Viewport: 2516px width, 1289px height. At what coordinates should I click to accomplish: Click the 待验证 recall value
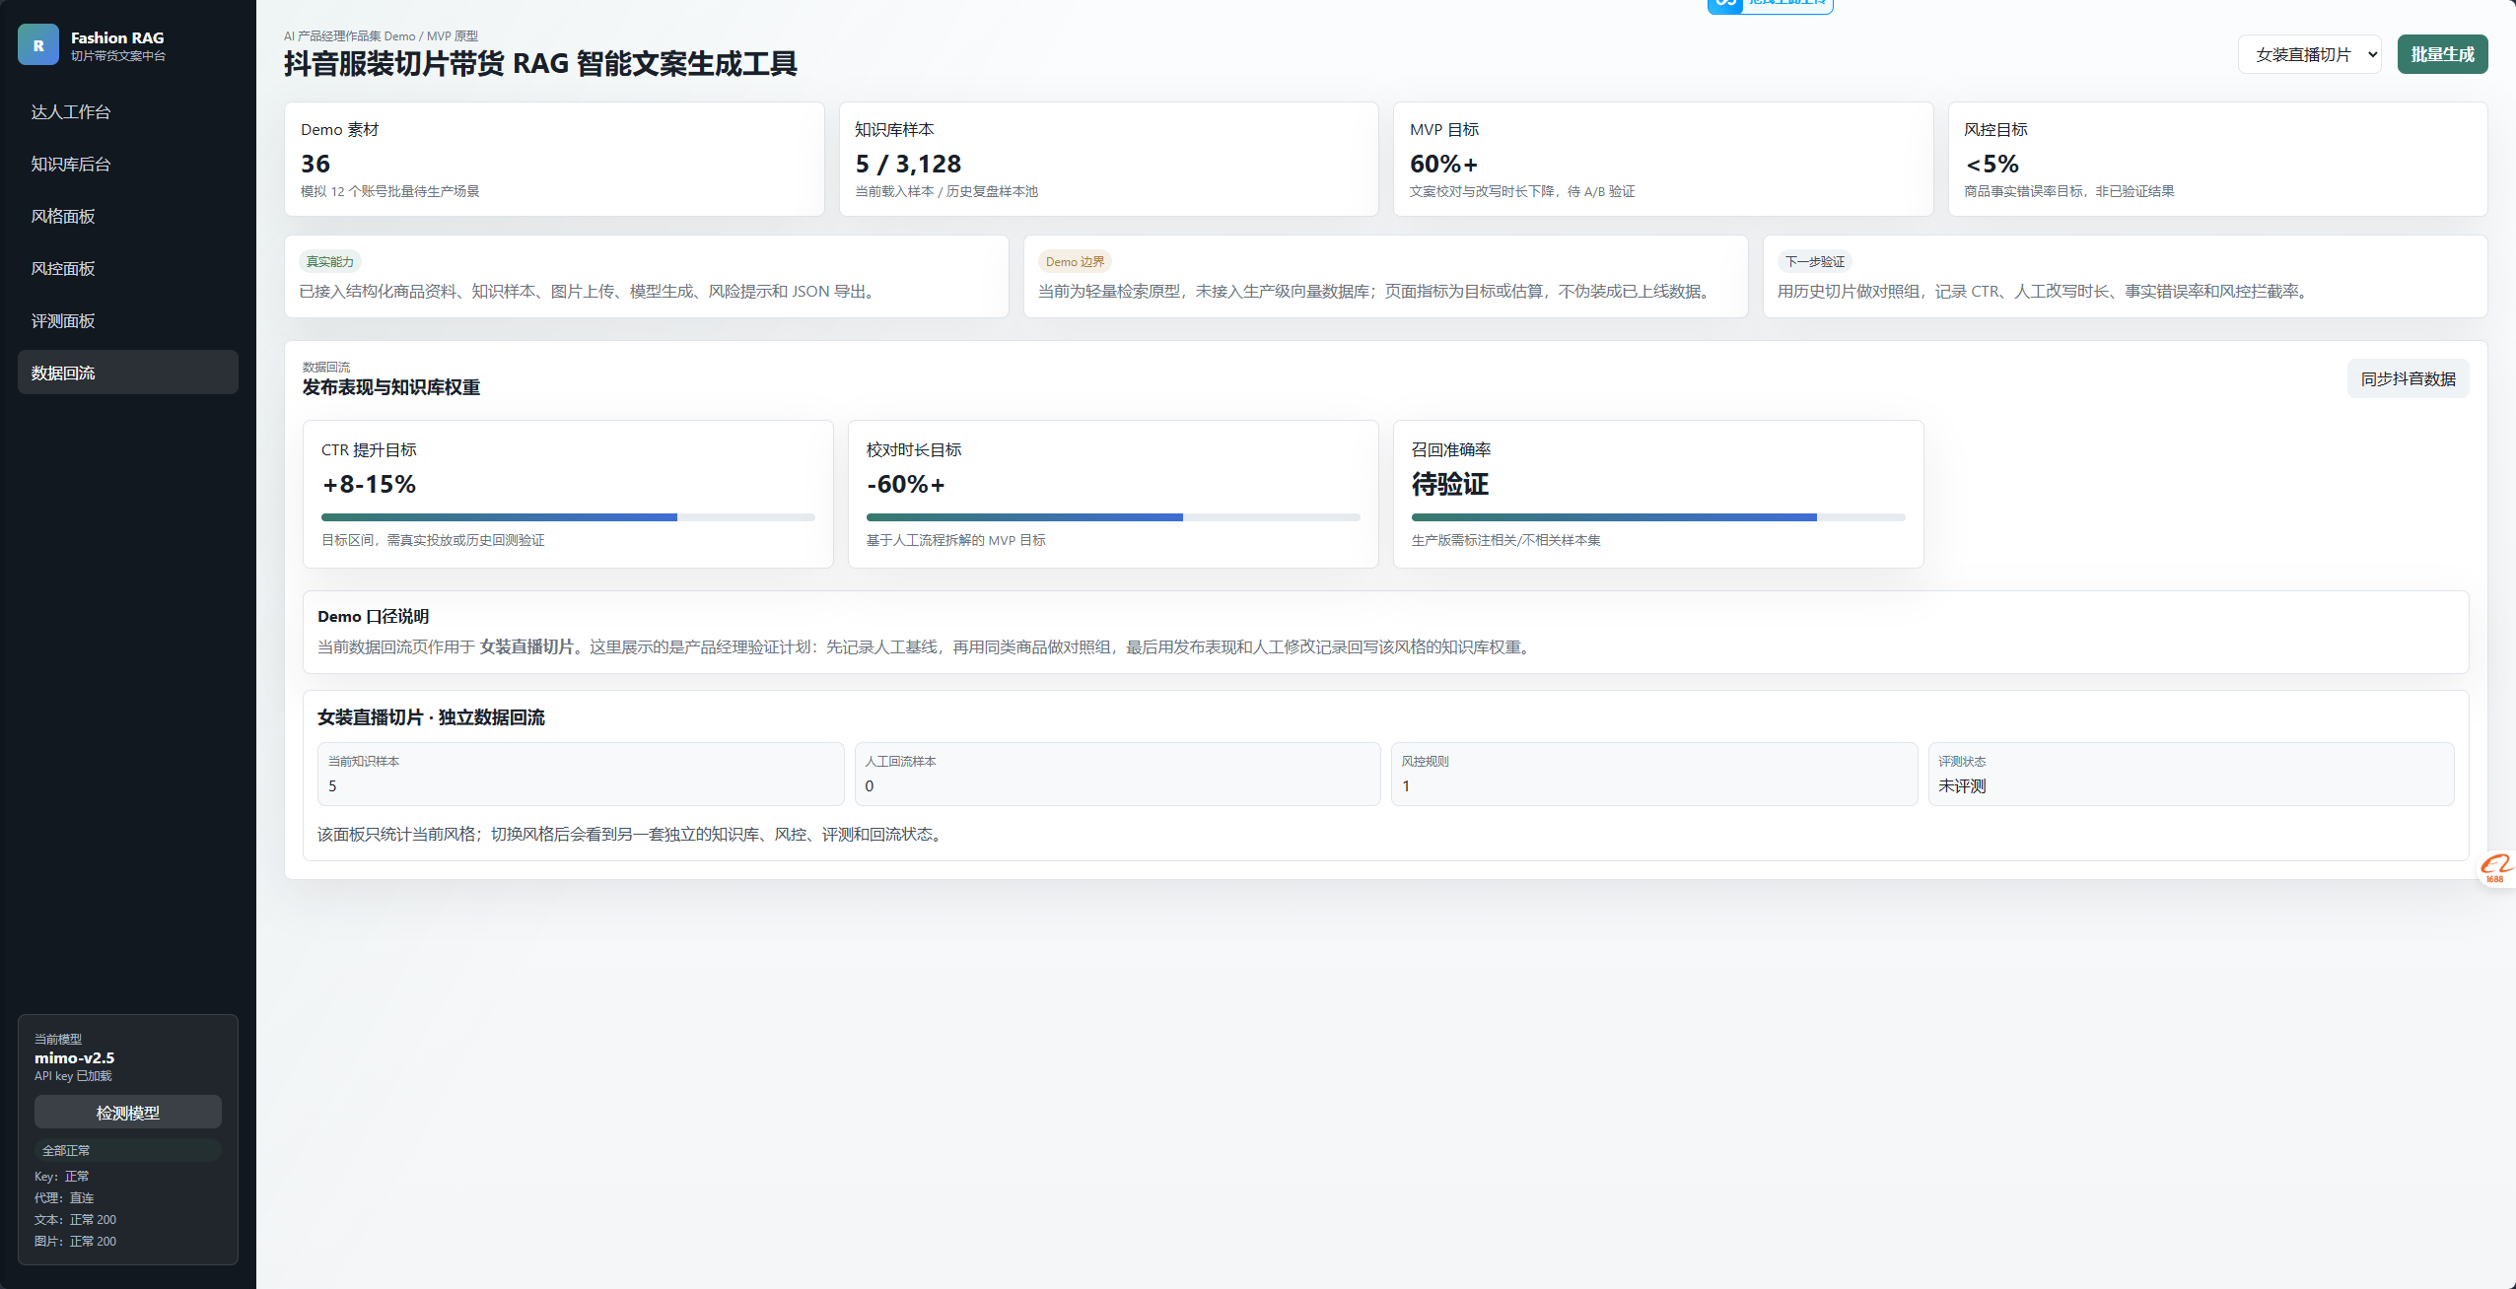1450,484
